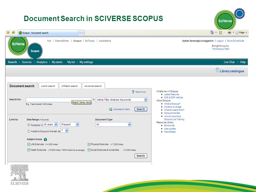256x192 pixels.
Task: Click the Logout link
Action: click(x=220, y=41)
